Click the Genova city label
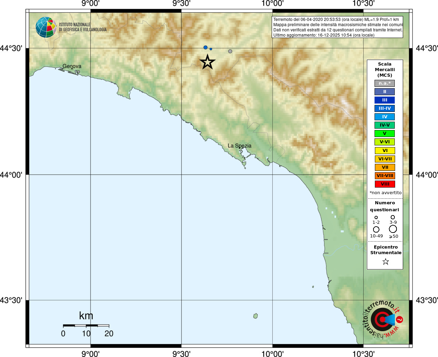This screenshot has width=438, height=357. (72, 66)
